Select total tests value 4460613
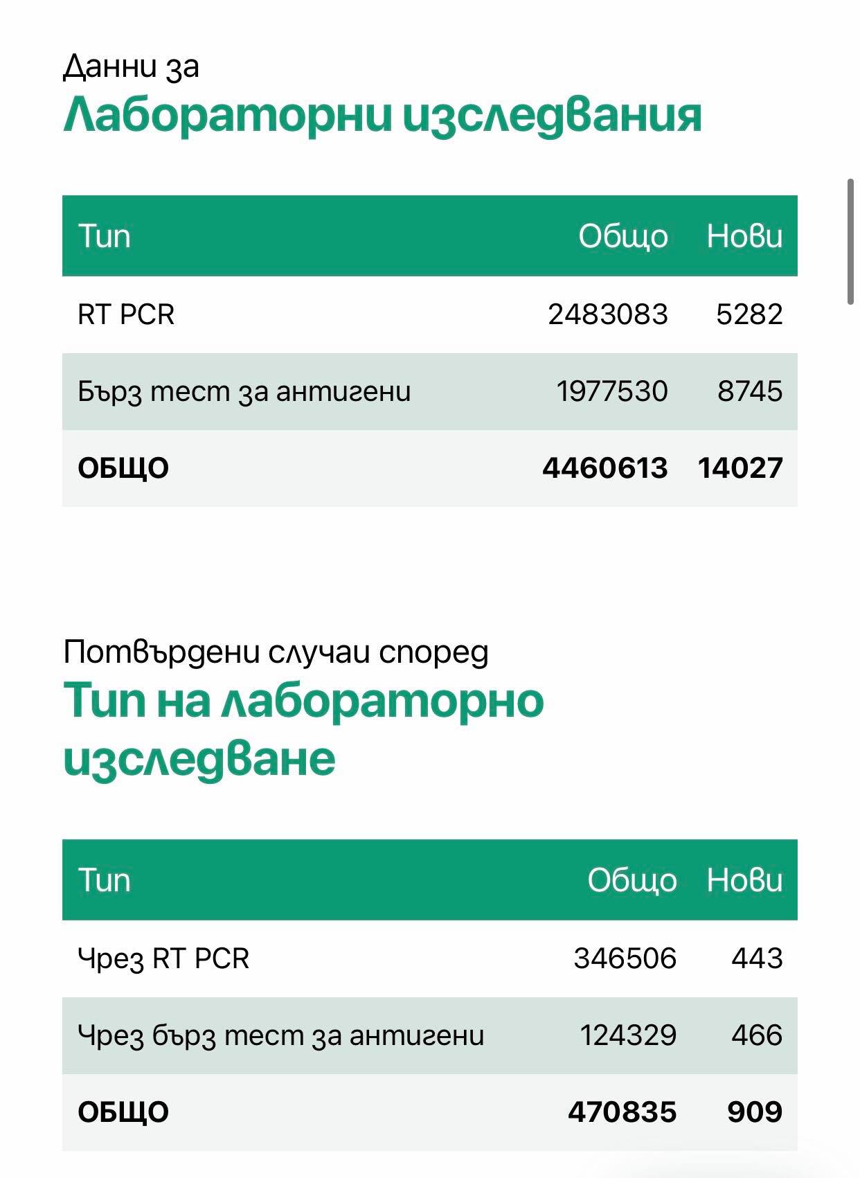 605,468
